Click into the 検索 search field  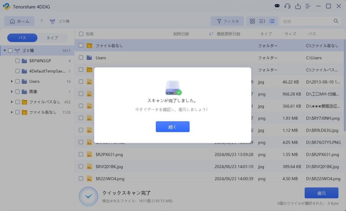(306, 21)
